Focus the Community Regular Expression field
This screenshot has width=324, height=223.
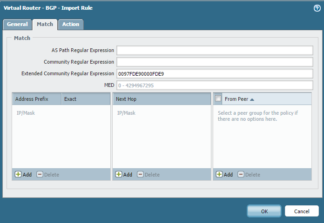[215, 62]
